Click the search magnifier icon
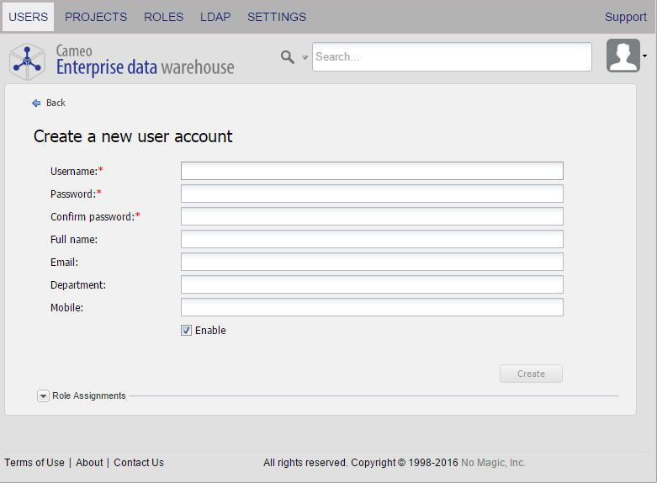 click(288, 57)
